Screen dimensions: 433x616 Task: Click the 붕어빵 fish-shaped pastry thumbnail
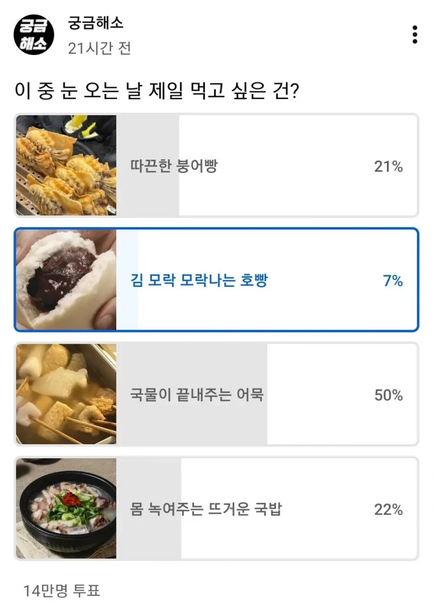(66, 166)
